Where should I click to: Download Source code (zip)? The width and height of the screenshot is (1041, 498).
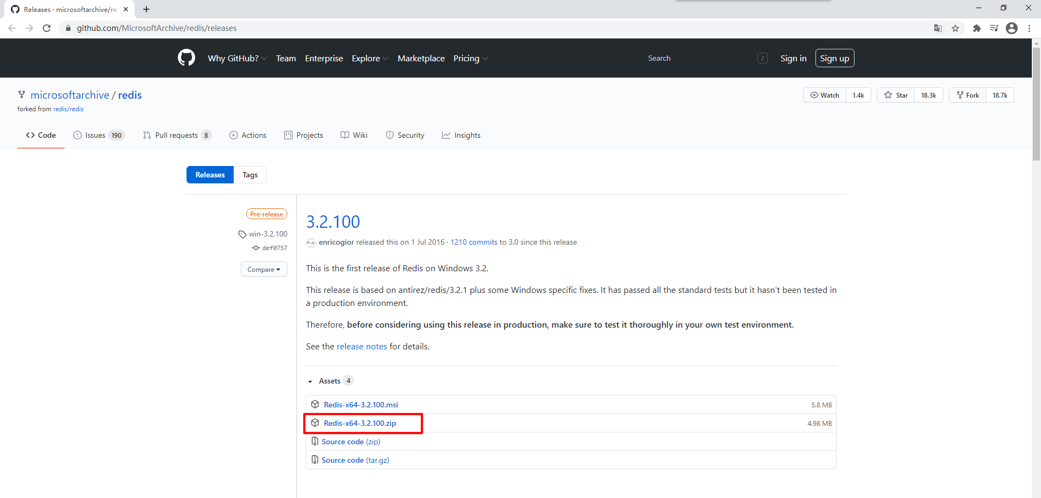[x=351, y=442]
